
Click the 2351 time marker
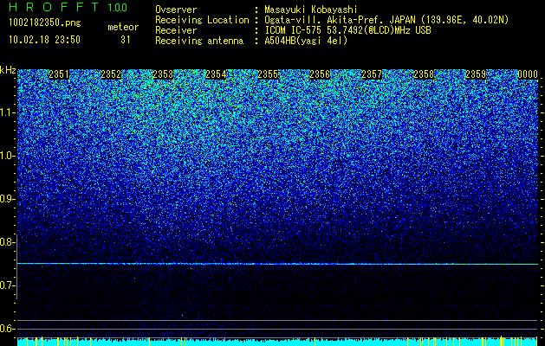coord(59,74)
